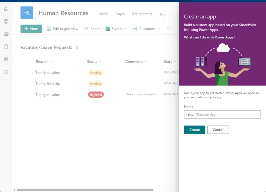Open the Start column header menu
The width and height of the screenshot is (266, 192).
pos(170,62)
